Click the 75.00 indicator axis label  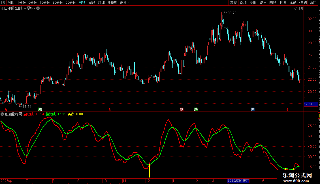(312, 126)
